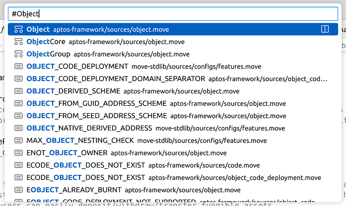This screenshot has width=346, height=206.
Task: Click constant icon beside ENOT_OBJECT_OWNER
Action: [x=18, y=153]
